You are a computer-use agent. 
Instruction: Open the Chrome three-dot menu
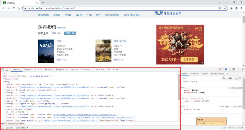(241, 9)
